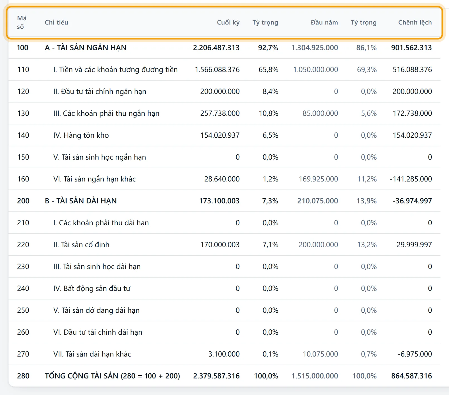Screen dimensions: 449x395
Task: Select the 'Chênh lệch' column header
Action: pos(415,22)
